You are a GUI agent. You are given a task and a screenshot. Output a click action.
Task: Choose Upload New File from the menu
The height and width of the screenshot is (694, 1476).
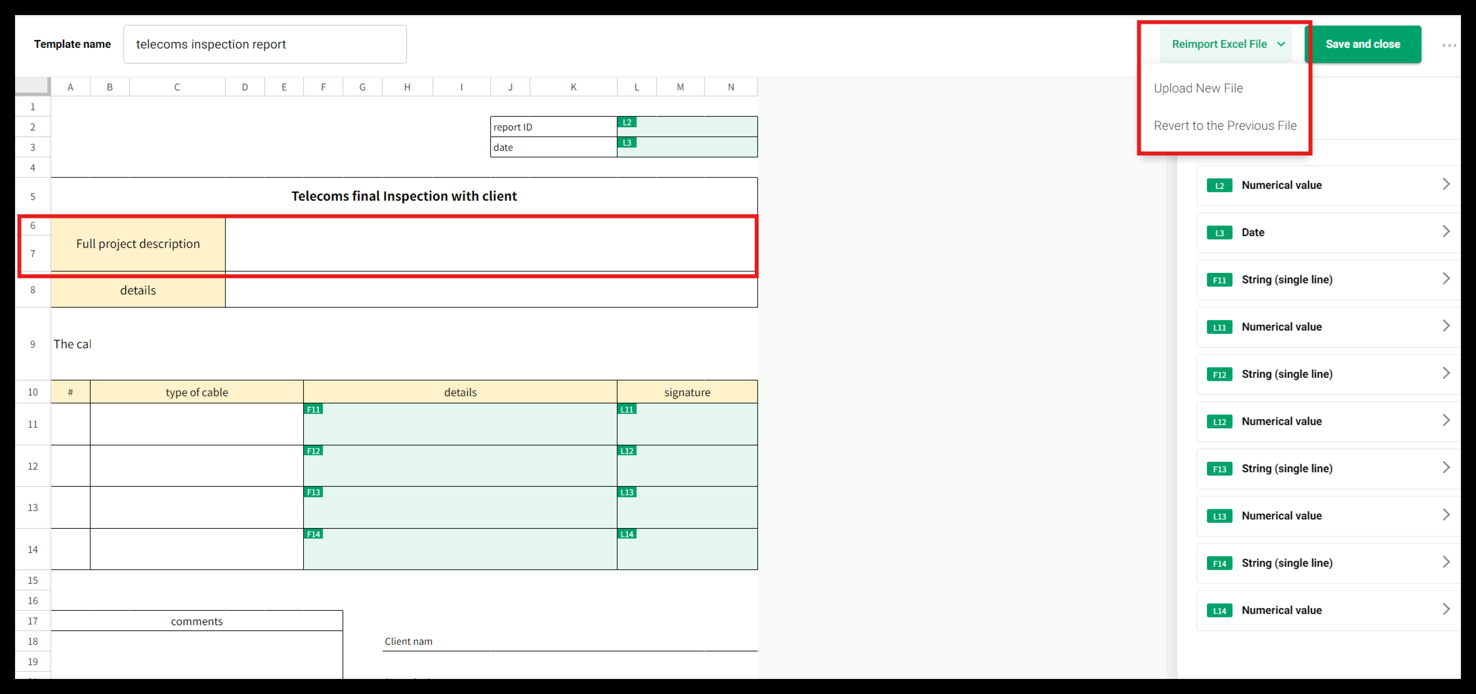[x=1197, y=88]
